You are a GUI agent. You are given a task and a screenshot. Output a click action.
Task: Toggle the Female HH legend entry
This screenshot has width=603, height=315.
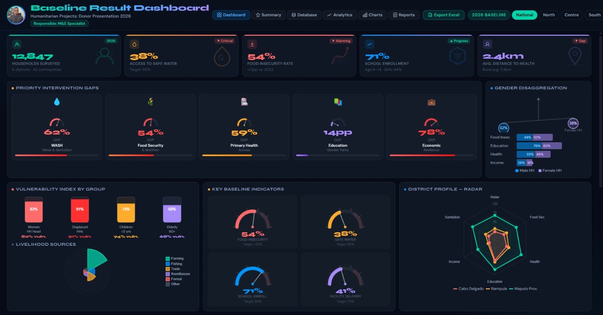pyautogui.click(x=550, y=170)
